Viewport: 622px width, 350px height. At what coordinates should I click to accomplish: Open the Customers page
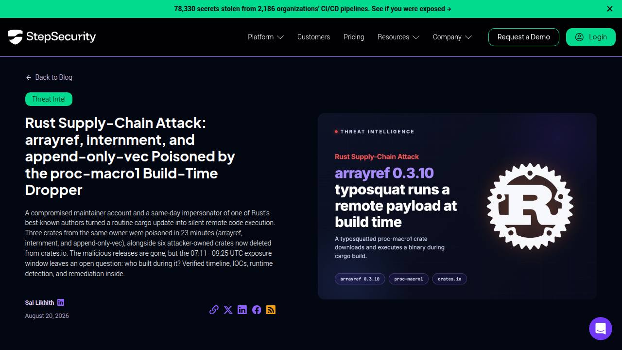tap(313, 37)
